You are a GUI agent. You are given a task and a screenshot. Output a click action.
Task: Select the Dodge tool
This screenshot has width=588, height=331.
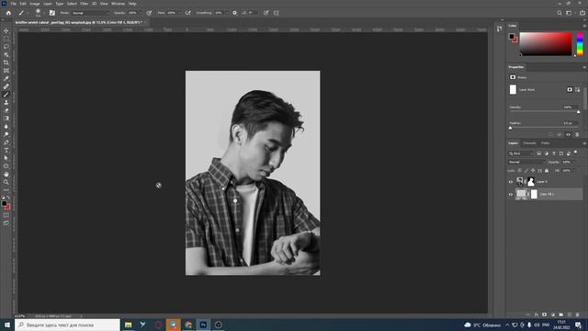click(6, 134)
